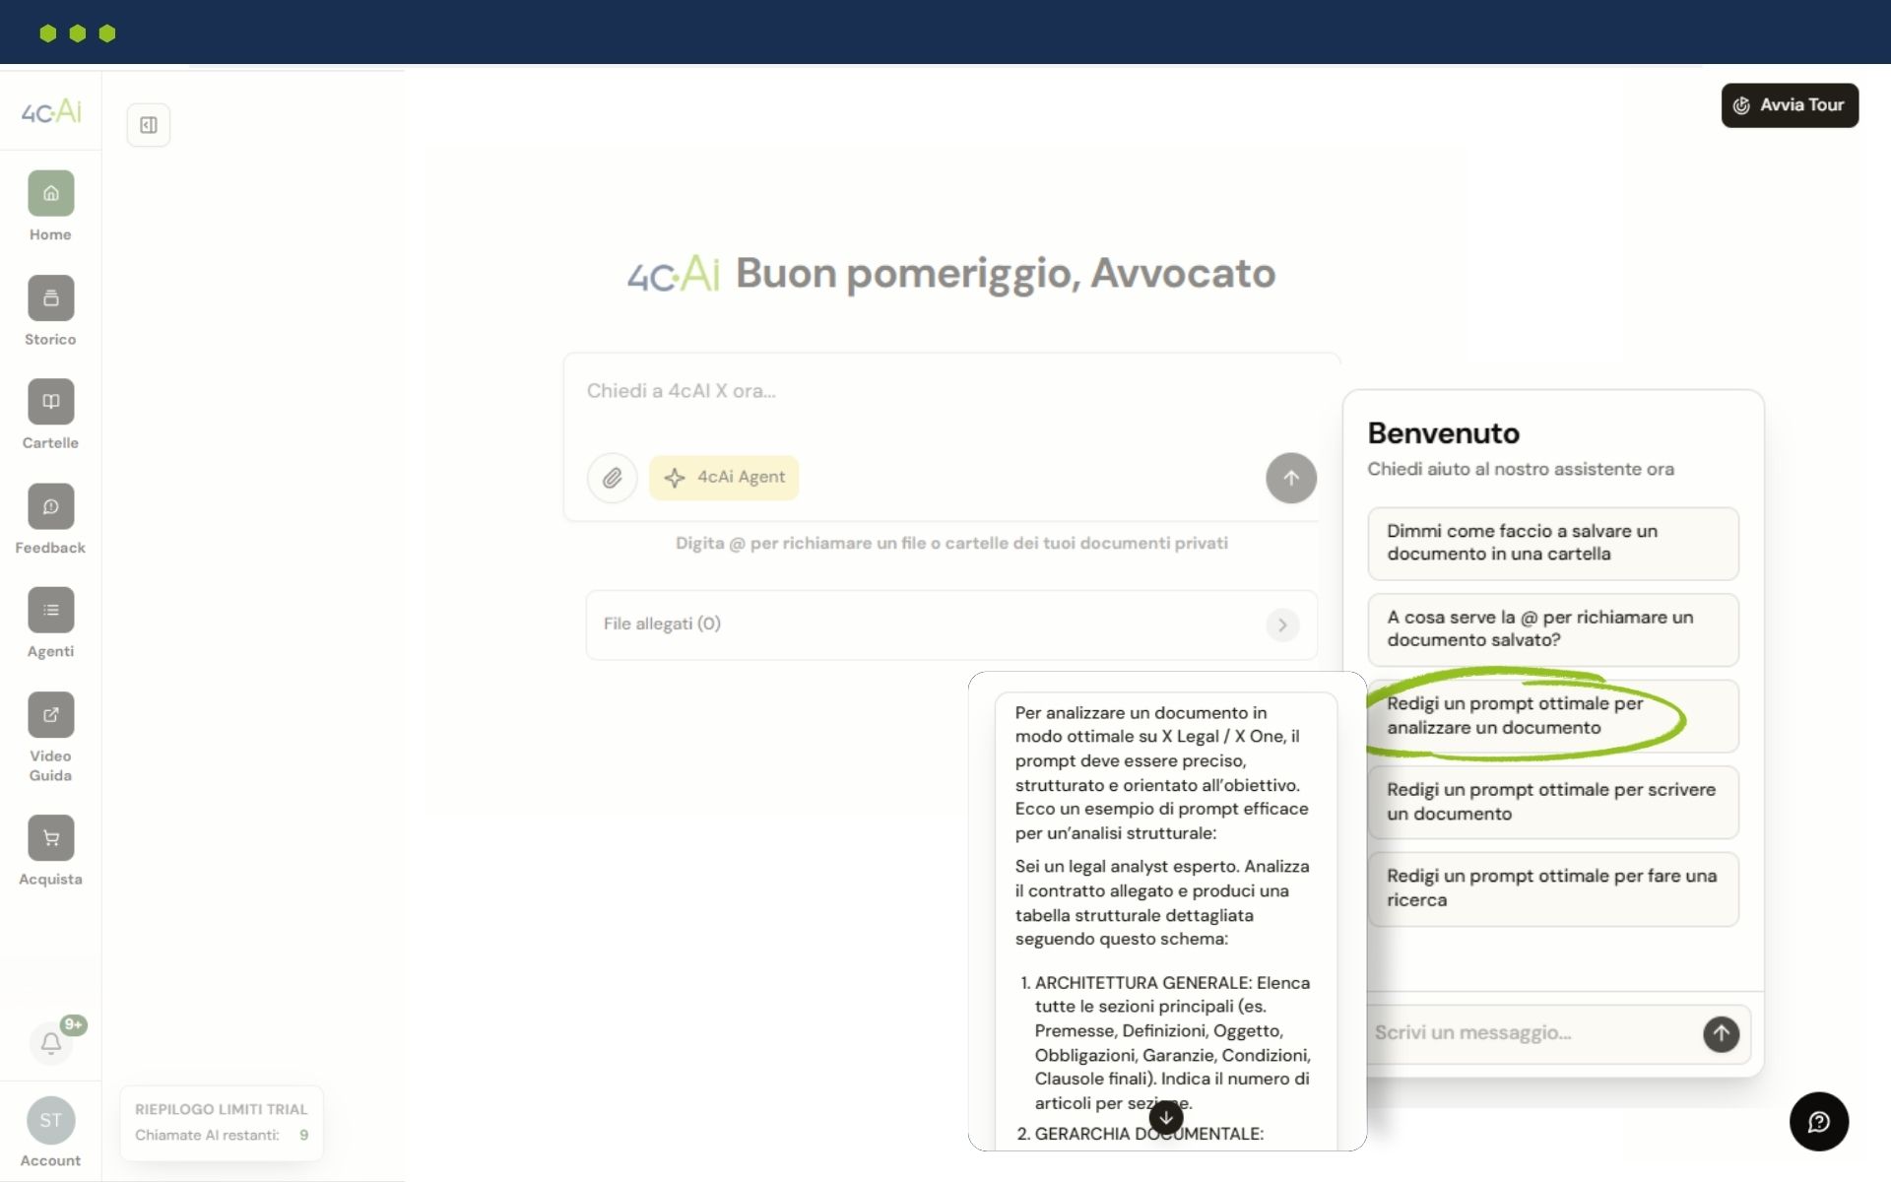This screenshot has height=1182, width=1891.
Task: Choose 'prompt ottimale per scrivere' suggestion
Action: (1553, 802)
